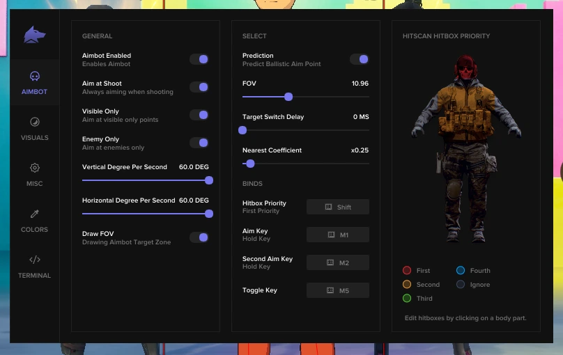Open the Colors eyedropper icon
The height and width of the screenshot is (355, 563).
point(34,214)
